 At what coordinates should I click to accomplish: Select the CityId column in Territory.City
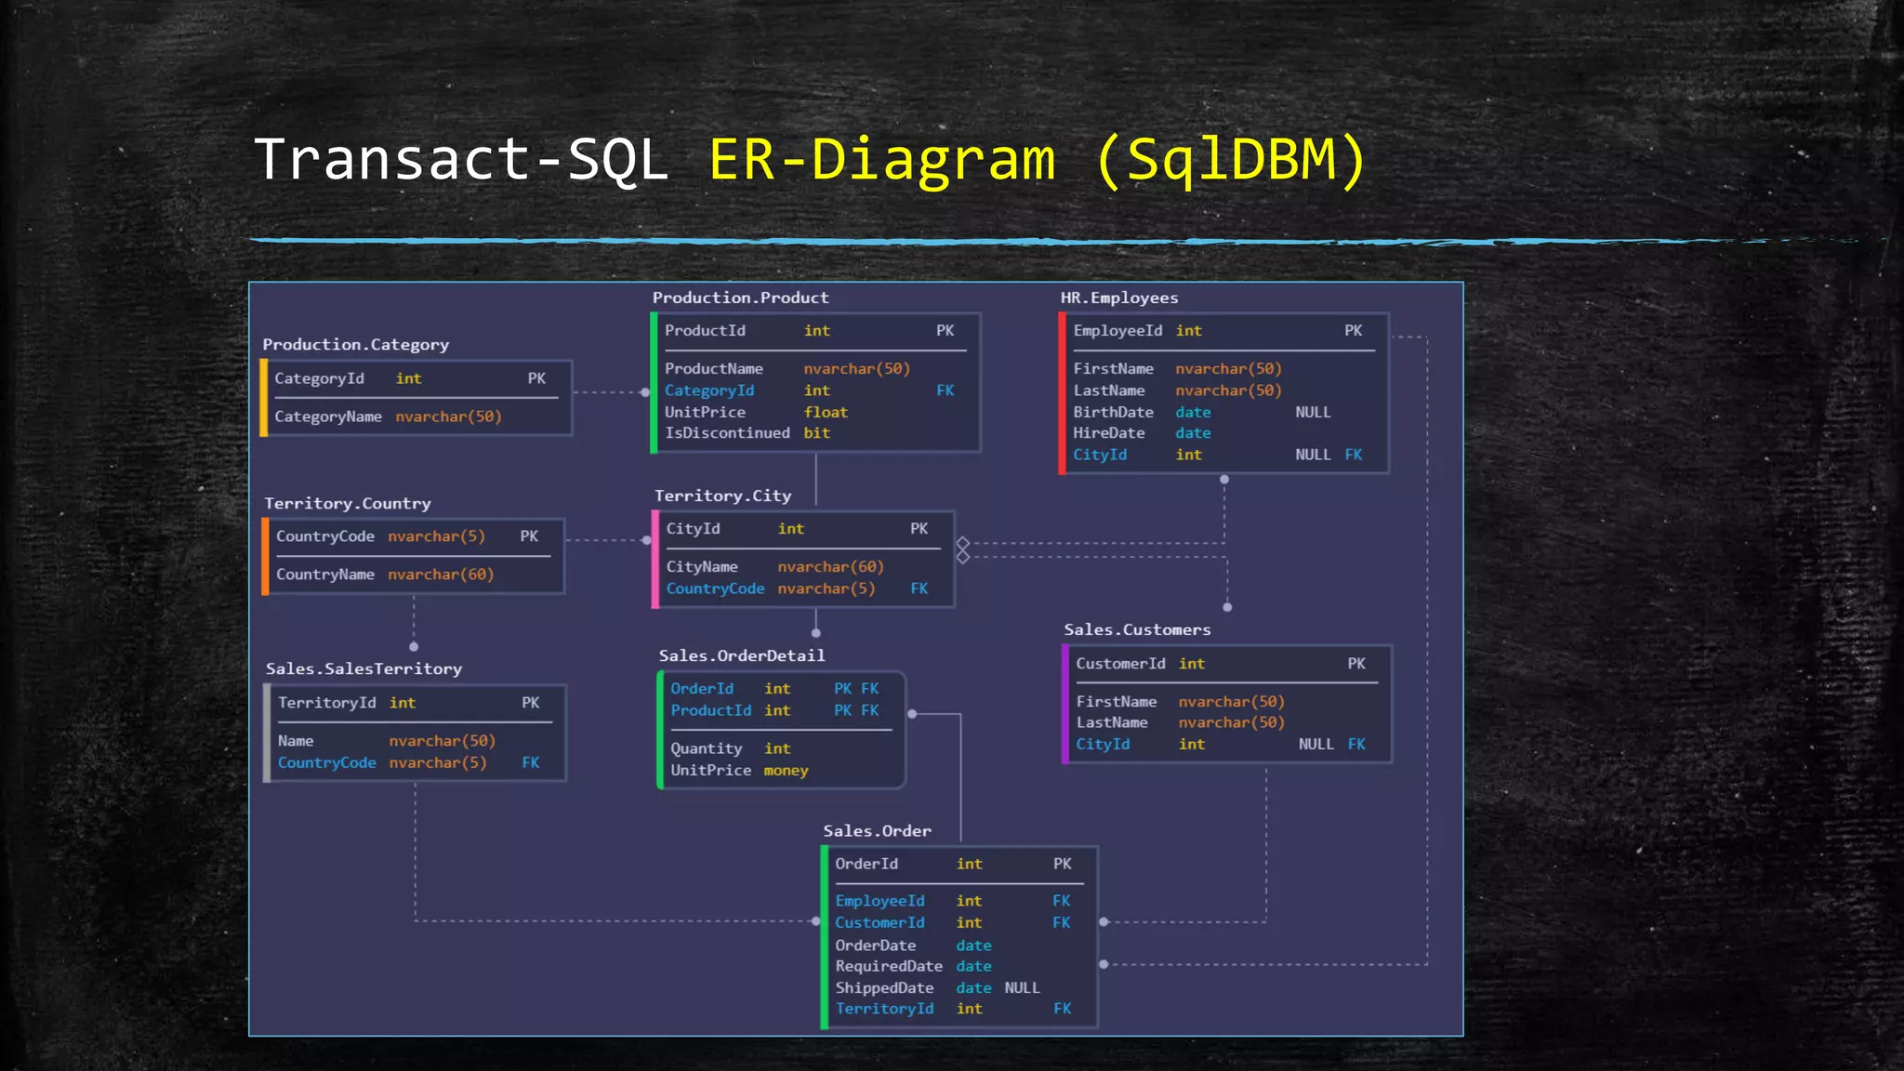(x=802, y=529)
